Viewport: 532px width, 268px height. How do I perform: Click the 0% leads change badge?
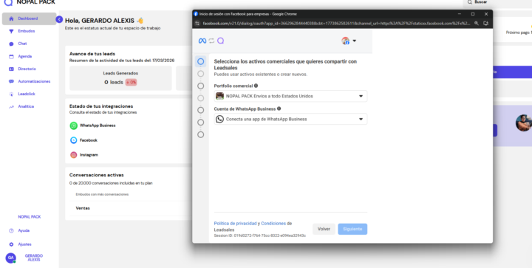(x=131, y=83)
